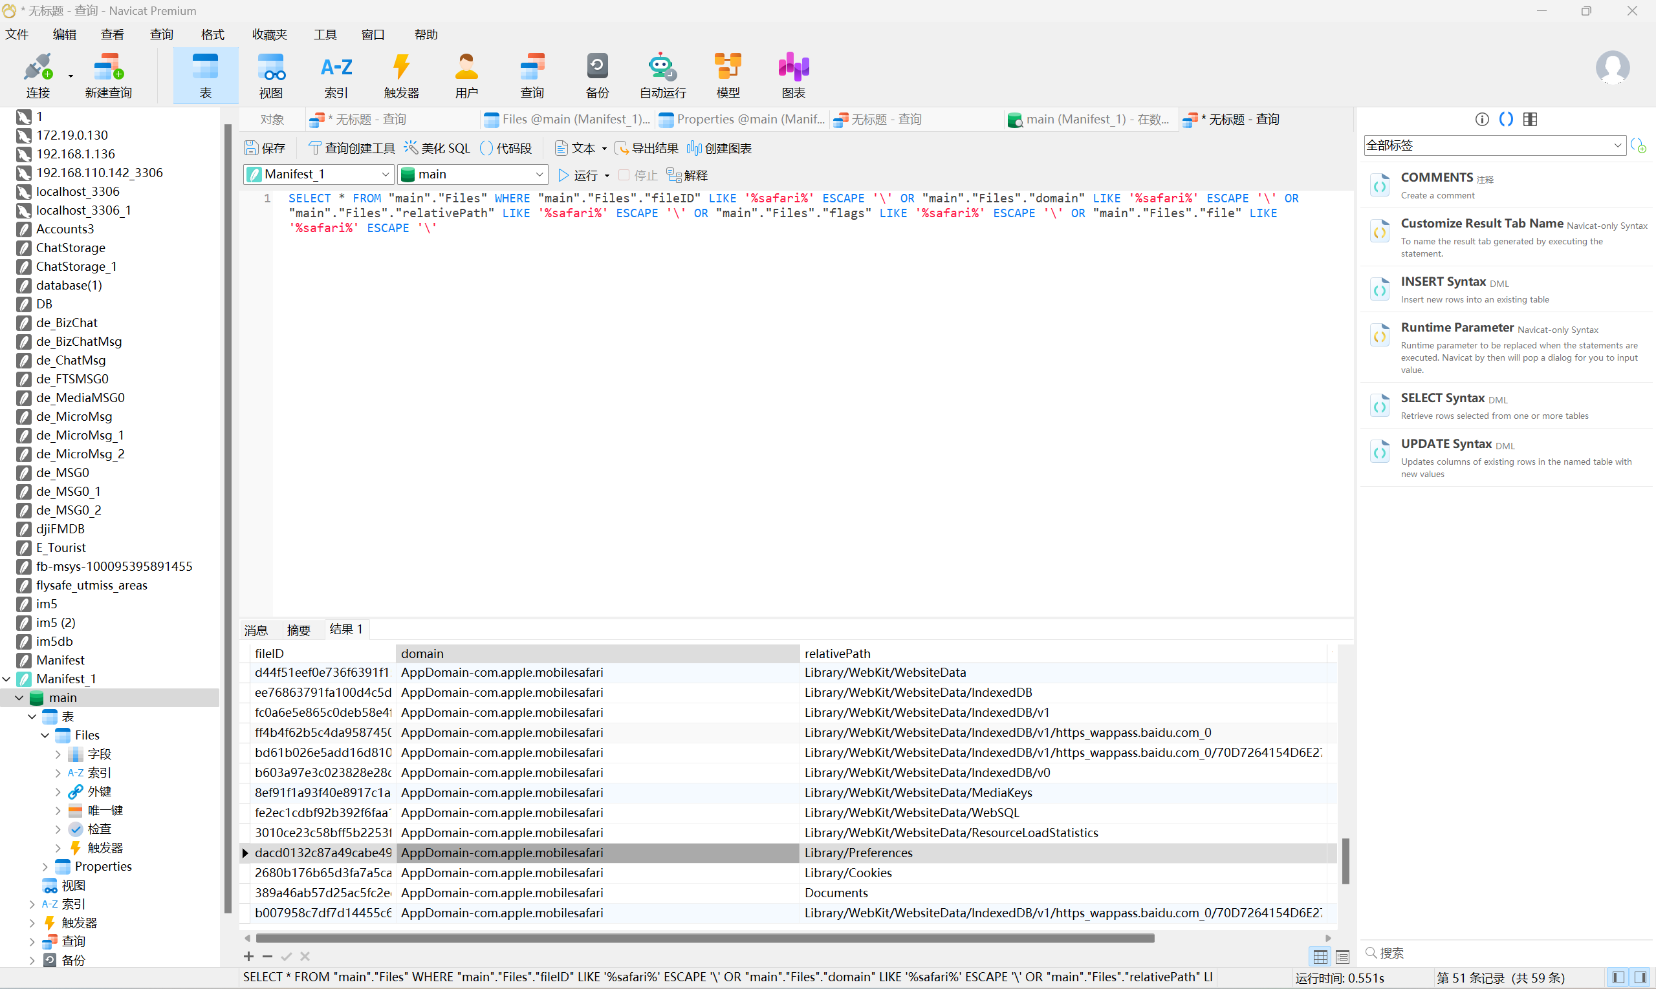This screenshot has height=989, width=1656.
Task: Toggle right pane icon in status bar
Action: coord(1641,977)
